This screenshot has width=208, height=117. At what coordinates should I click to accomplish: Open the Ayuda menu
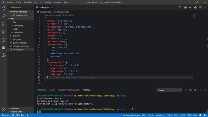click(x=66, y=2)
